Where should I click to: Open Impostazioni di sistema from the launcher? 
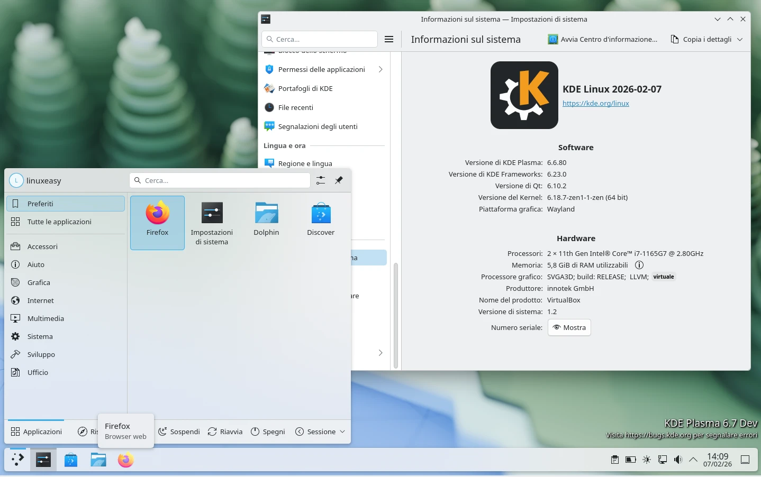pyautogui.click(x=212, y=218)
